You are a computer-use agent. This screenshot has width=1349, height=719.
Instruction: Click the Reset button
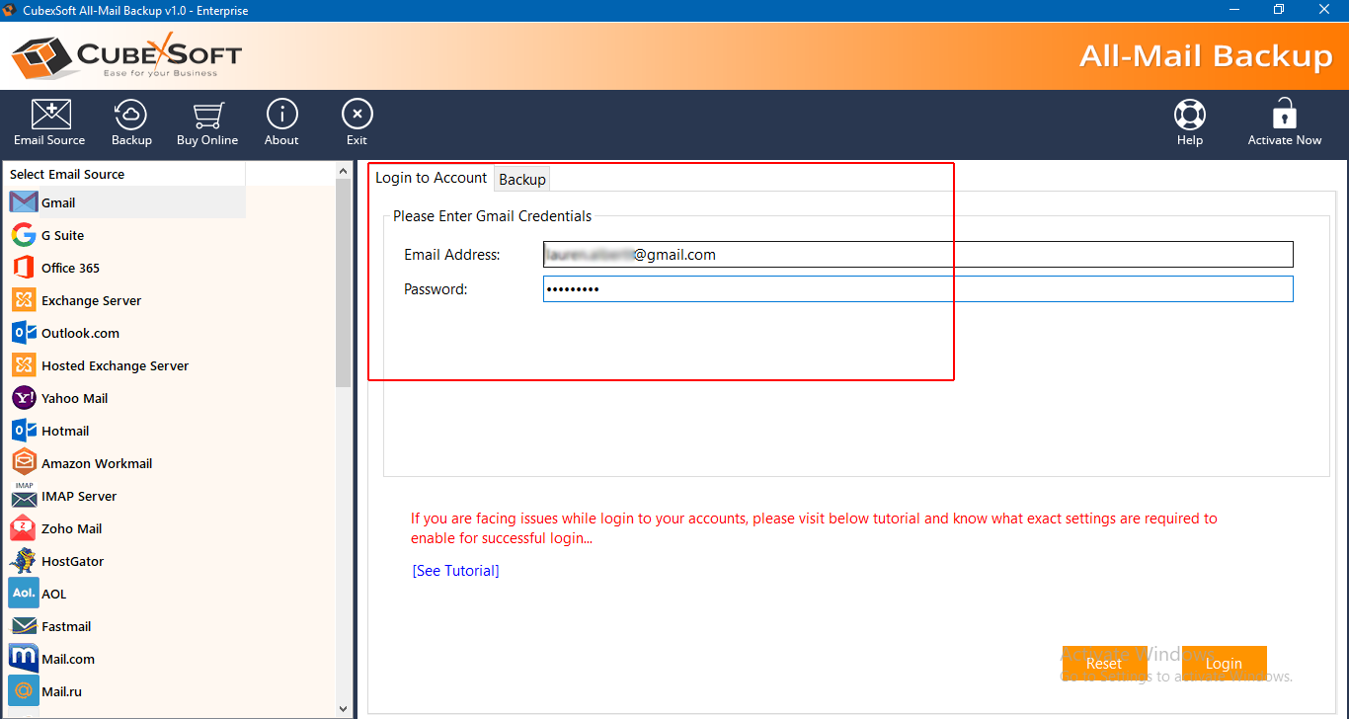tap(1103, 664)
